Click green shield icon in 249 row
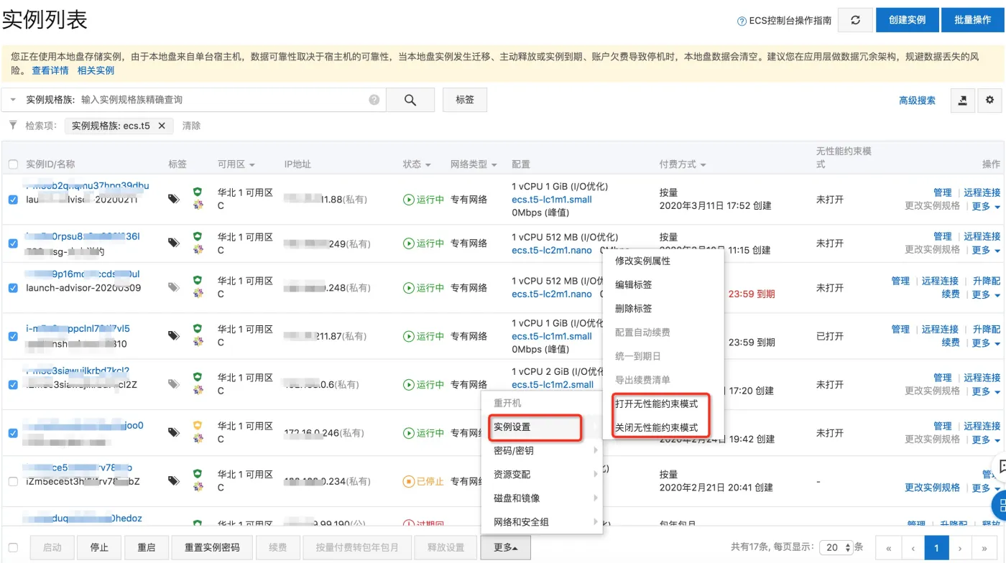This screenshot has width=1006, height=563. click(198, 236)
